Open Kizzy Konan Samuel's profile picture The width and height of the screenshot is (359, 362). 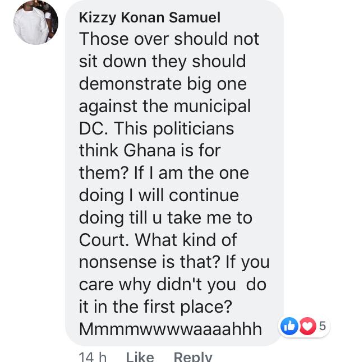36,22
